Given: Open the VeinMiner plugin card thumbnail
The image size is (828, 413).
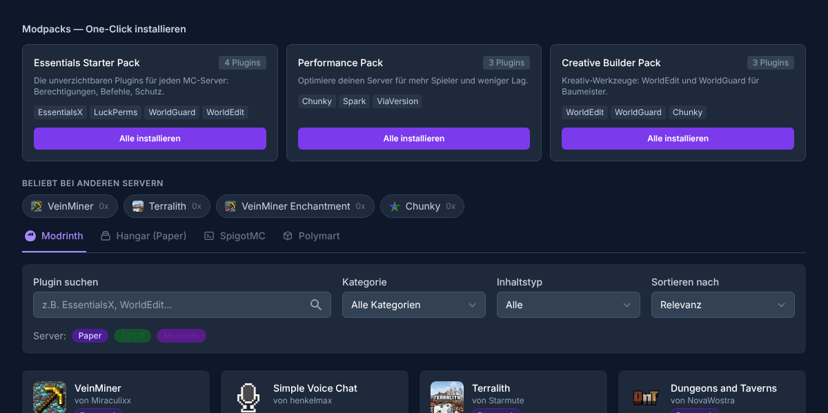Looking at the screenshot, I should click(50, 397).
